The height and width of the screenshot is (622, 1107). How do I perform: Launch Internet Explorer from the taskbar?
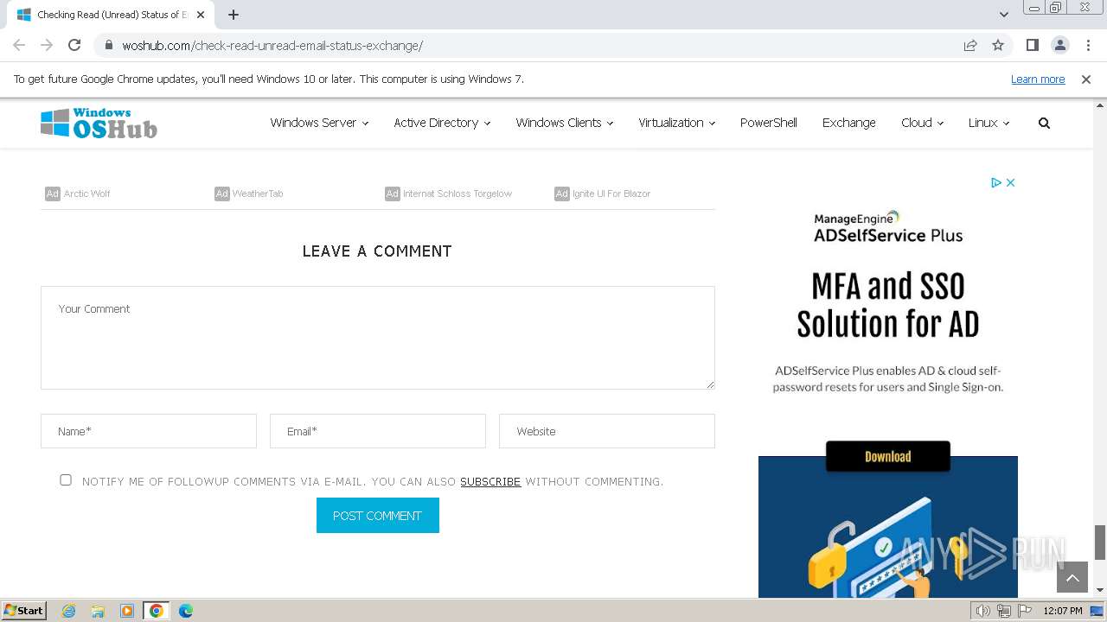click(69, 611)
